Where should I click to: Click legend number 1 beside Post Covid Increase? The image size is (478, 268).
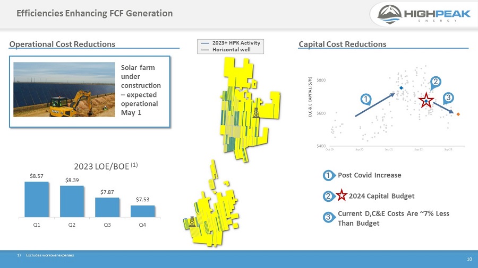click(x=329, y=175)
